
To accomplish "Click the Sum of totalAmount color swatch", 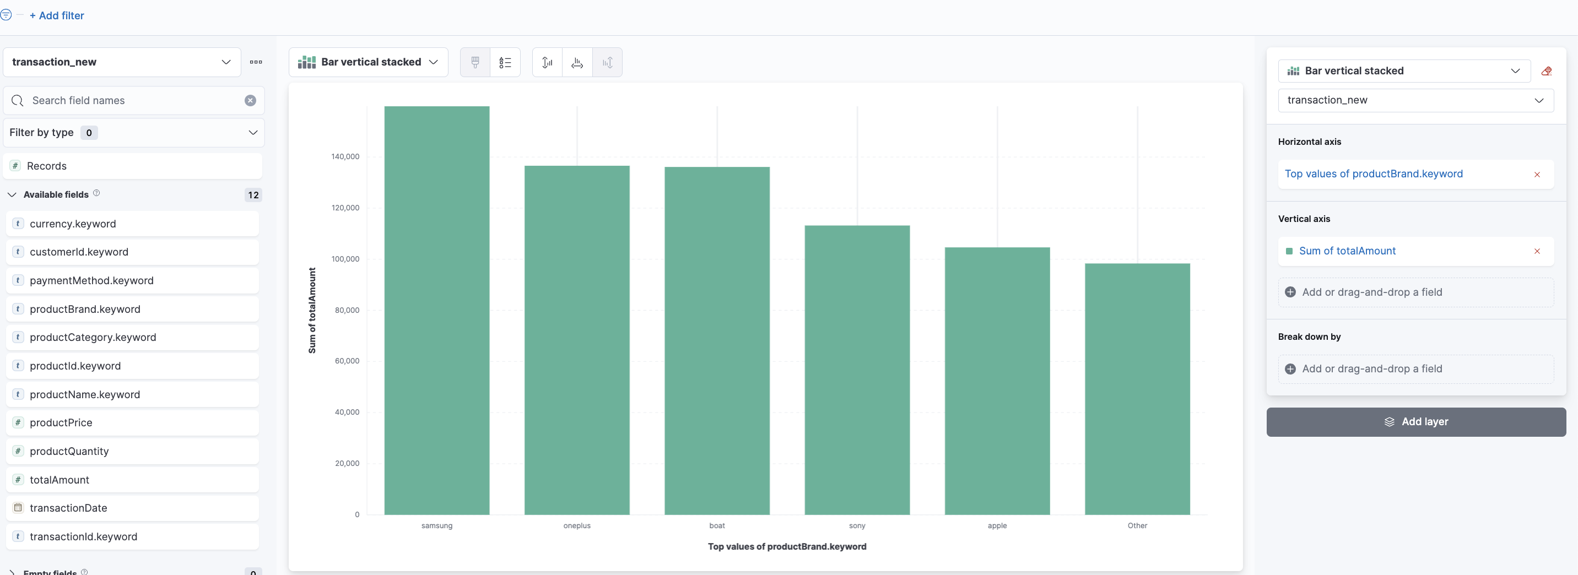I will (x=1289, y=251).
